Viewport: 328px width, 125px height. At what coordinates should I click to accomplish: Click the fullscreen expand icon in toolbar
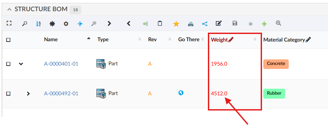(x=9, y=23)
